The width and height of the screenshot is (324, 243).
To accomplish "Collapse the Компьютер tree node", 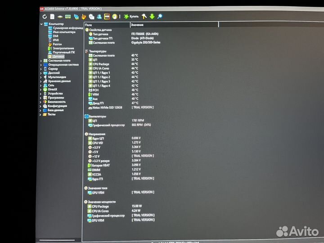I will [x=41, y=24].
